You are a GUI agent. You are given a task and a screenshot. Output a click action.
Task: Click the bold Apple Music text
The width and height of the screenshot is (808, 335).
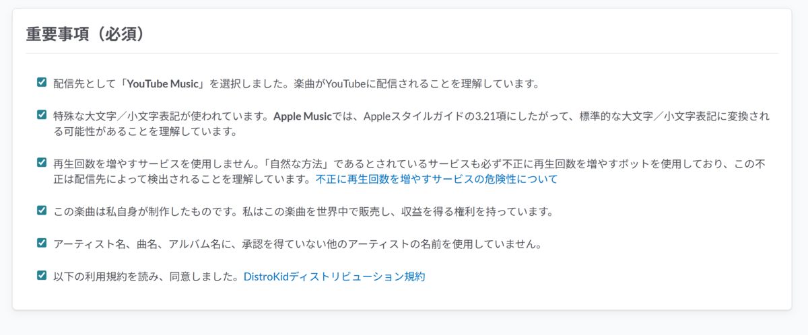coord(303,116)
